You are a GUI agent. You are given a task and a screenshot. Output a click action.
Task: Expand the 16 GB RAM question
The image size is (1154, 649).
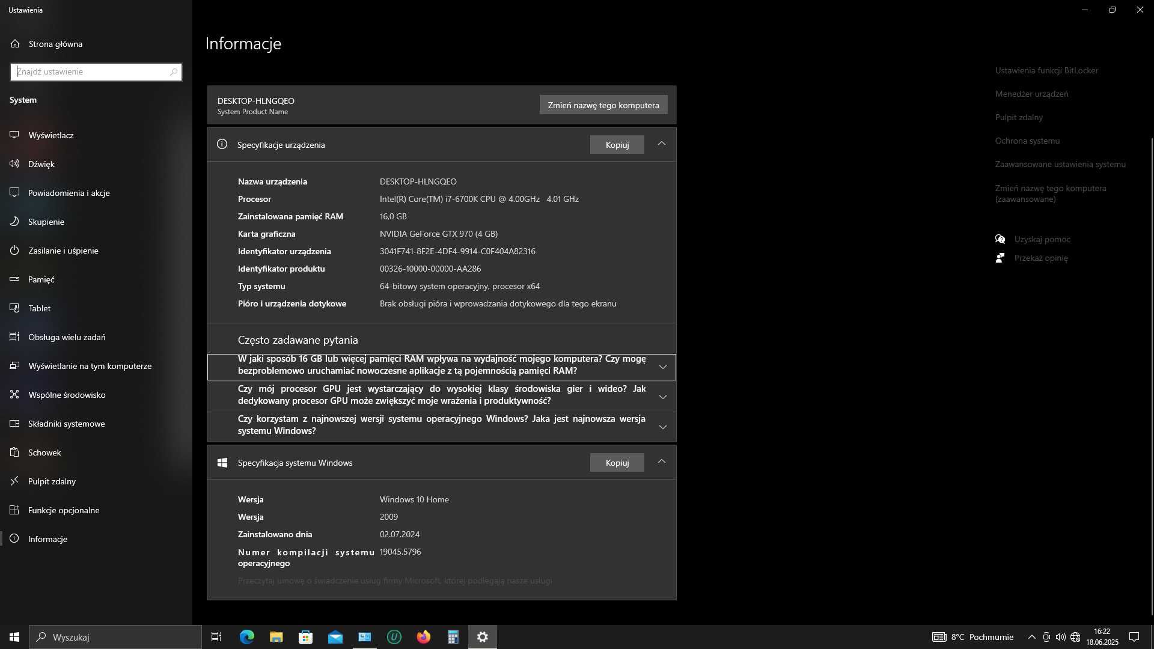pos(442,367)
